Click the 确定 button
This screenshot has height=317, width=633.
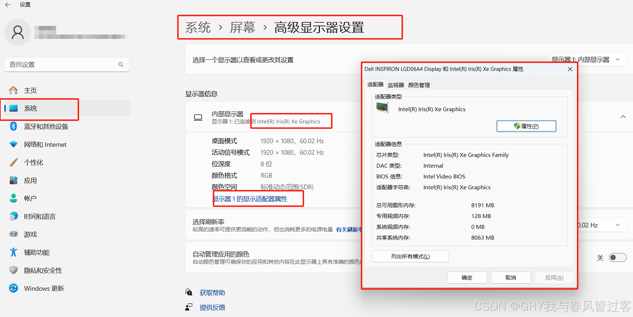(x=467, y=277)
